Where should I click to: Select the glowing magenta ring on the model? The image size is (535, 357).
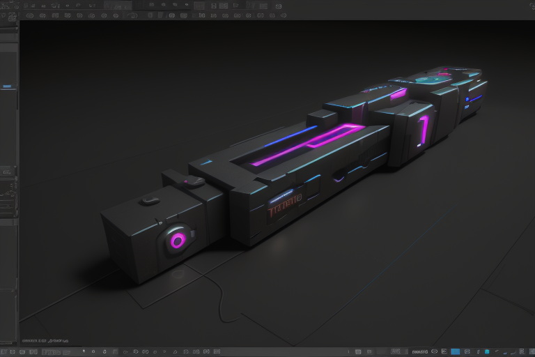tap(178, 241)
